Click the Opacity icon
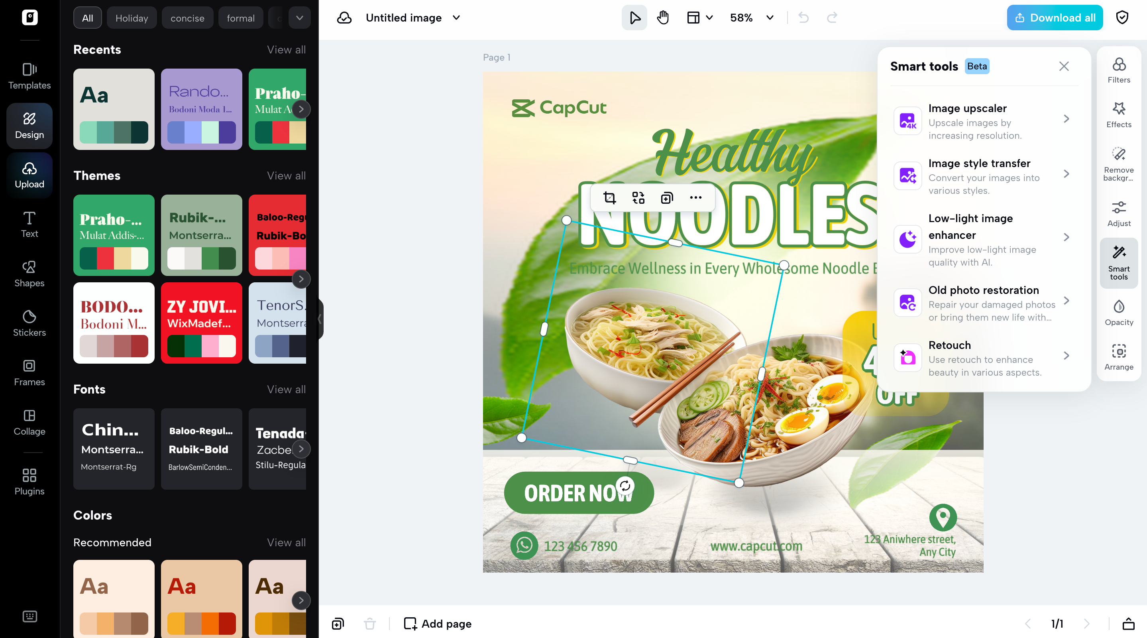This screenshot has width=1147, height=638. pos(1118,313)
